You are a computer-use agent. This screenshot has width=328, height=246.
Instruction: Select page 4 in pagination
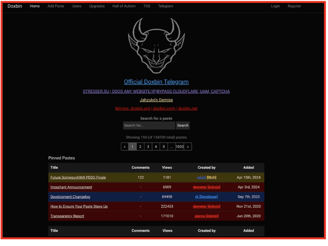156,147
